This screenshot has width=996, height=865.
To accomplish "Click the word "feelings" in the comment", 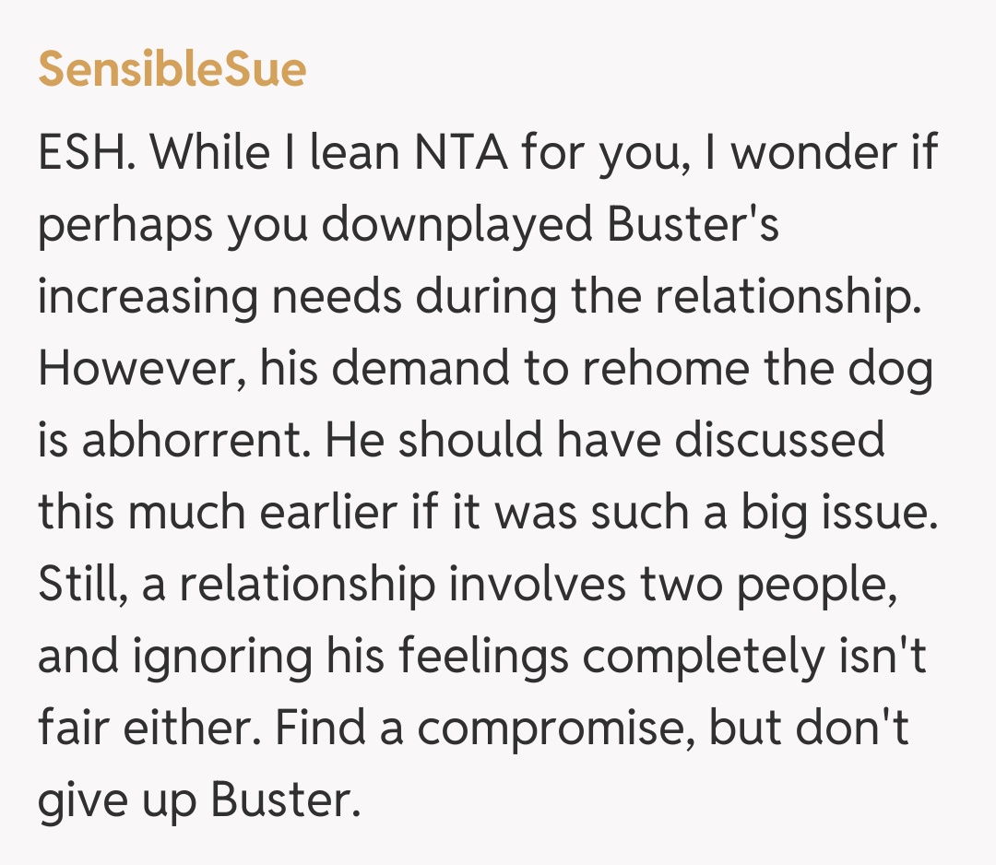I will (492, 657).
